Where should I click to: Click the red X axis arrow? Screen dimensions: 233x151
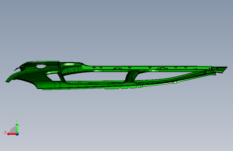tap(12, 134)
